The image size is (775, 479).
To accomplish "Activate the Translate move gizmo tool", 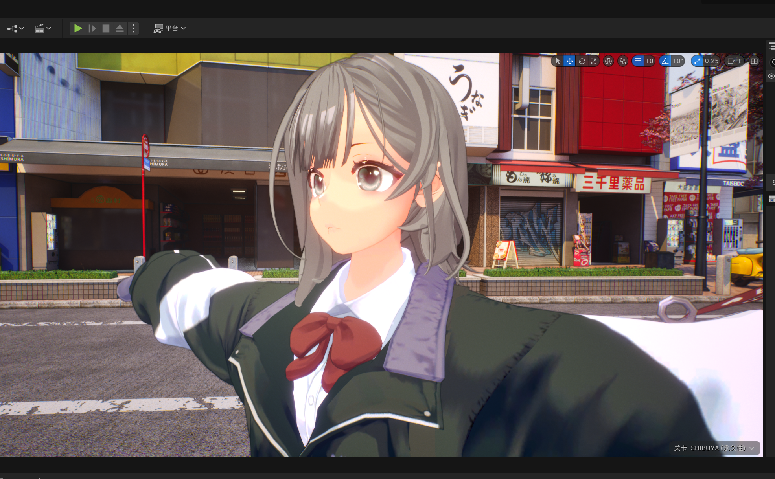I will (569, 61).
